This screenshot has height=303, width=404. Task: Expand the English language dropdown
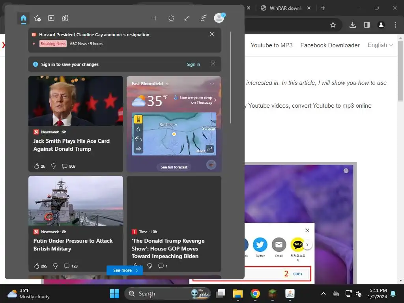380,45
